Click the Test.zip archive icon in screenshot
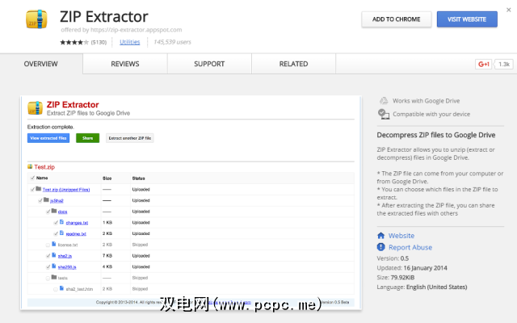 click(x=30, y=167)
